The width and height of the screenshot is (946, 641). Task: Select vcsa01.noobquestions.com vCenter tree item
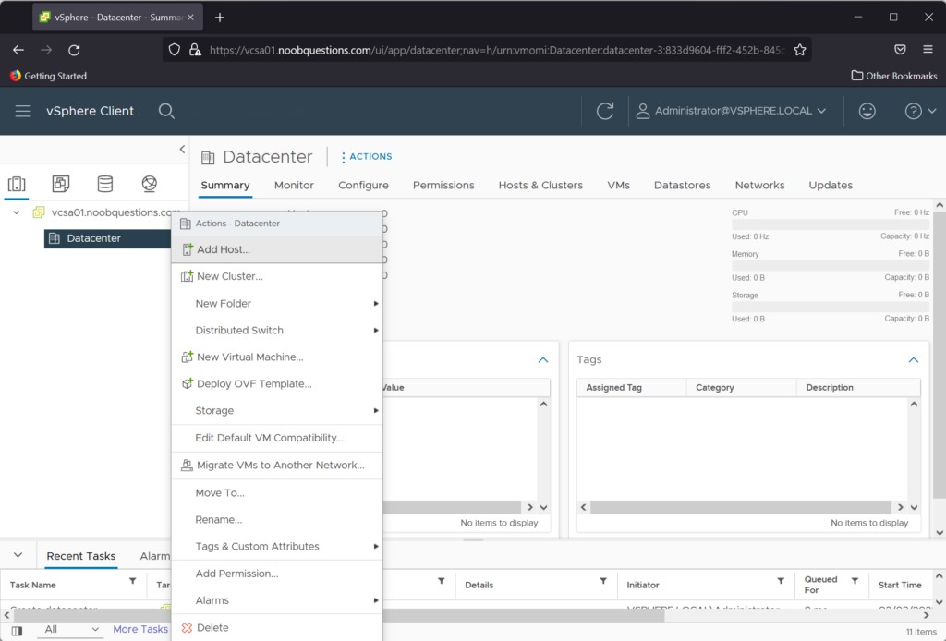pyautogui.click(x=112, y=212)
